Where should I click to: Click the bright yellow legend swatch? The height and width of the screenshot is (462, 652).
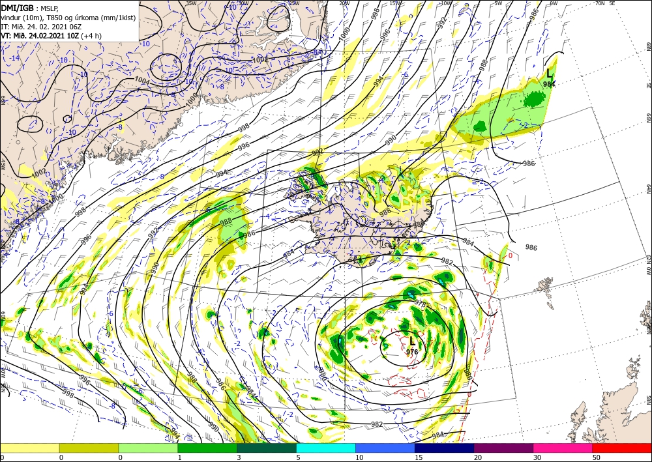[29, 448]
